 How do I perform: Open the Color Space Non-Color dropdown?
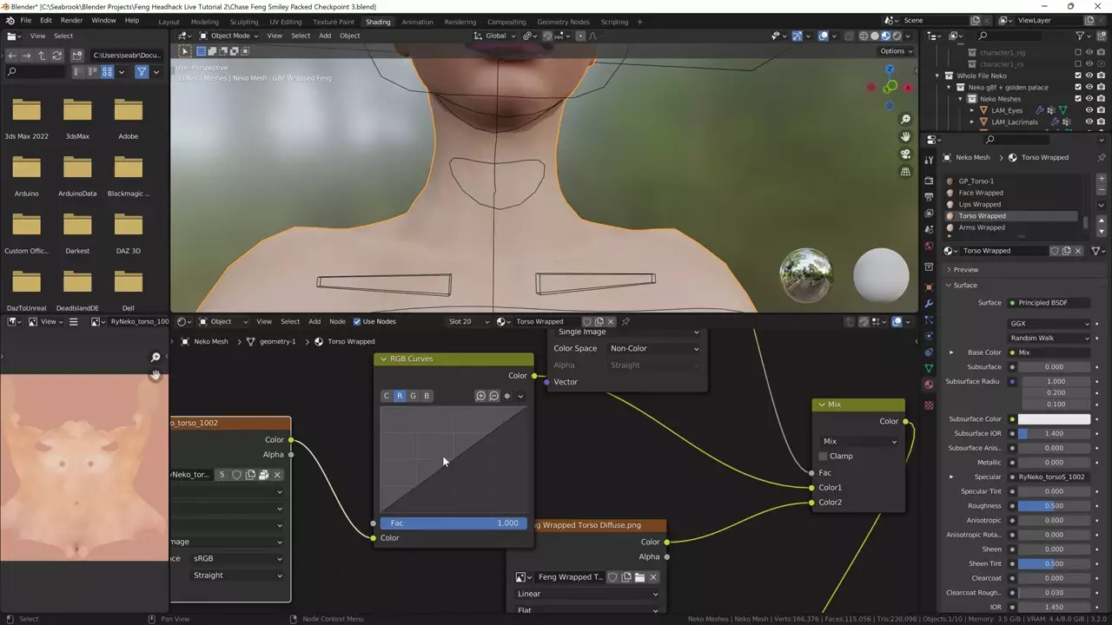(653, 348)
